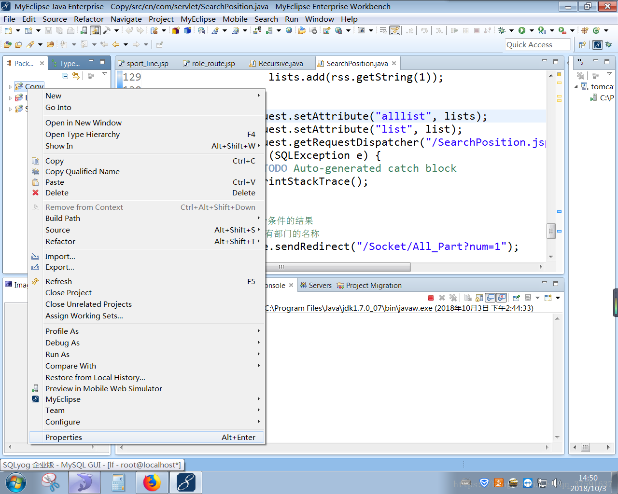The width and height of the screenshot is (618, 494).
Task: Click the red Terminate console icon
Action: point(431,298)
